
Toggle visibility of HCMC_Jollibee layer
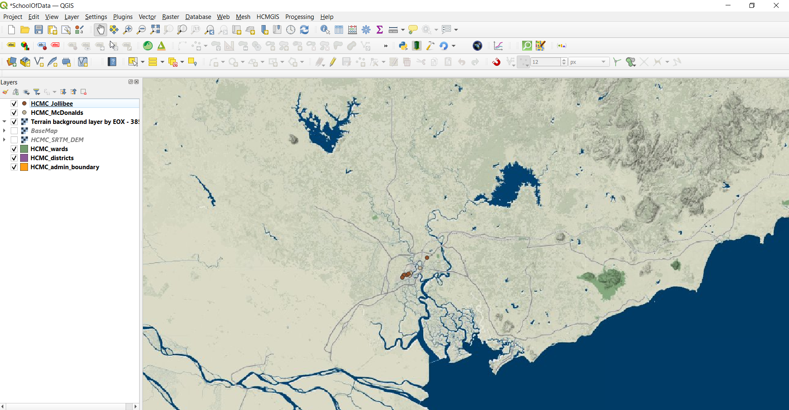14,104
